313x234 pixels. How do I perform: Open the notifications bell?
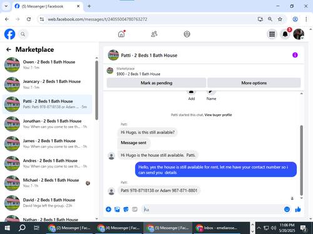click(x=285, y=34)
